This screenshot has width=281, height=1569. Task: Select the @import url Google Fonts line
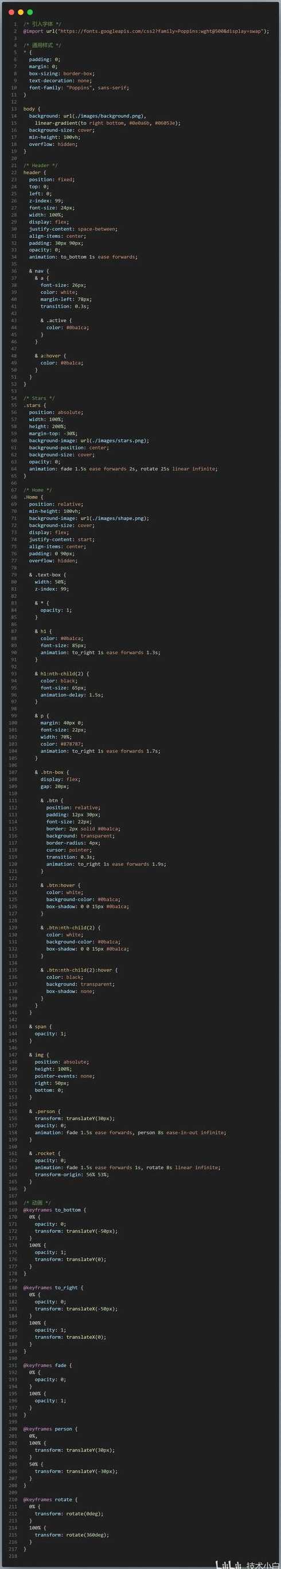click(146, 30)
